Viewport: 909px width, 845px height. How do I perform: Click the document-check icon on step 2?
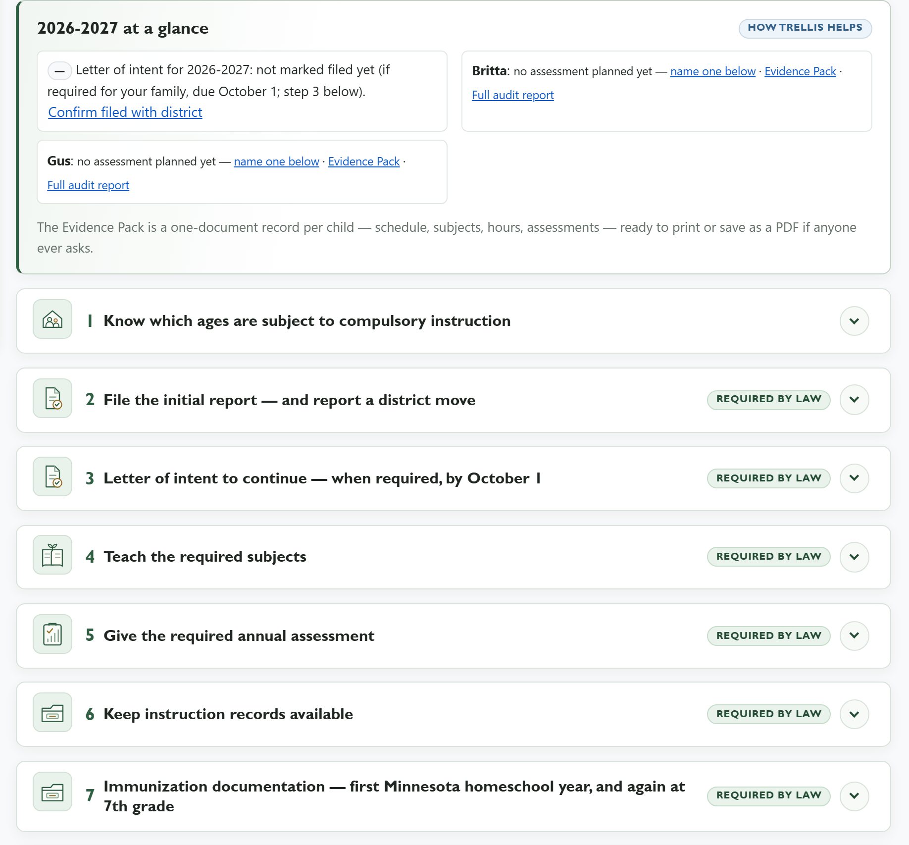pos(52,398)
